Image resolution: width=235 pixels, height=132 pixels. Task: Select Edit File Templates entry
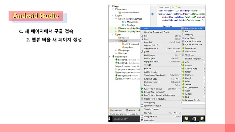coord(193,59)
